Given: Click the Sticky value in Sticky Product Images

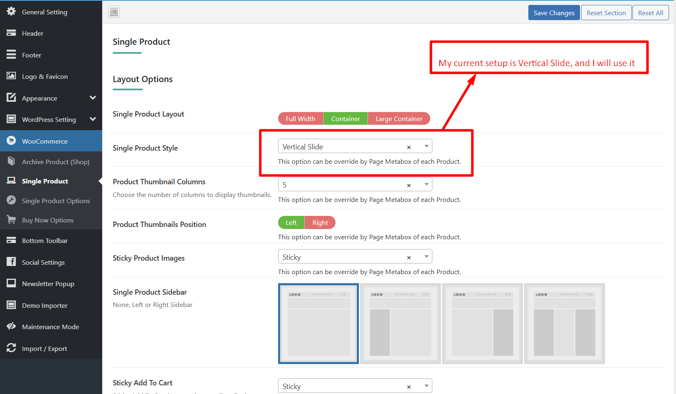Looking at the screenshot, I should click(292, 257).
